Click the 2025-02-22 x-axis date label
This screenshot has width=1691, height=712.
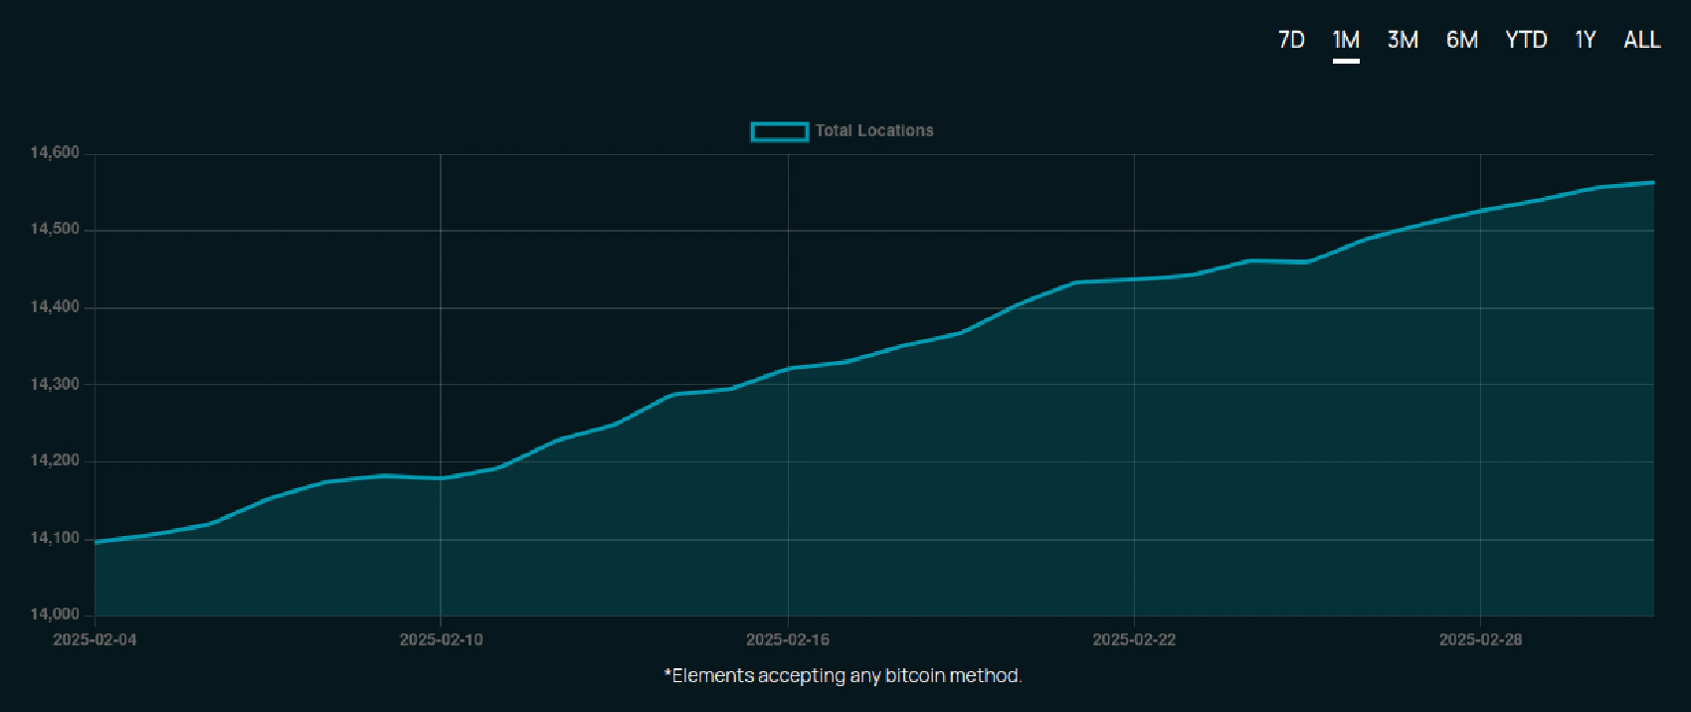pos(1134,639)
